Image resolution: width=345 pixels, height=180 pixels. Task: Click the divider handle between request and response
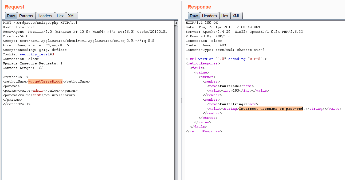(x=182, y=100)
